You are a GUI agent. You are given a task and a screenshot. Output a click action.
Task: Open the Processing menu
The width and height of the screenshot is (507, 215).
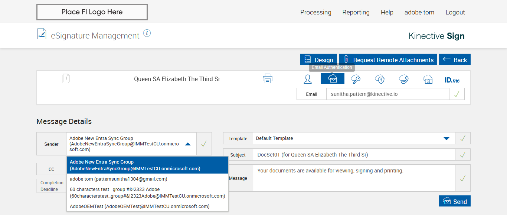pos(316,12)
